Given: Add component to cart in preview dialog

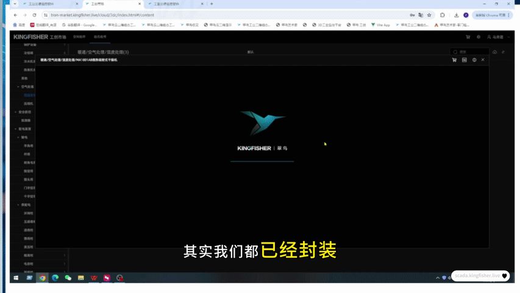Looking at the screenshot, I should (x=454, y=60).
